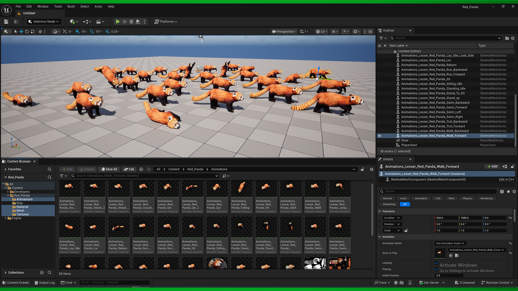Go back in Content Browser history

tap(141, 169)
